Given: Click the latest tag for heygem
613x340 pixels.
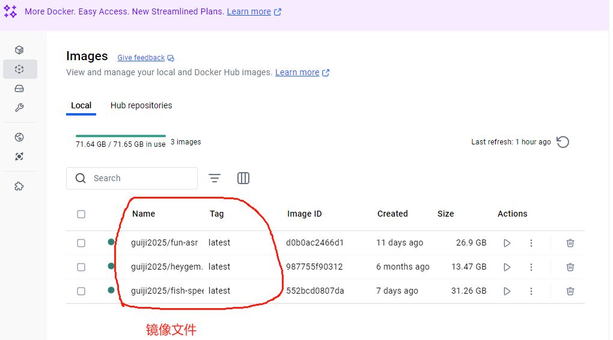Looking at the screenshot, I should (219, 267).
